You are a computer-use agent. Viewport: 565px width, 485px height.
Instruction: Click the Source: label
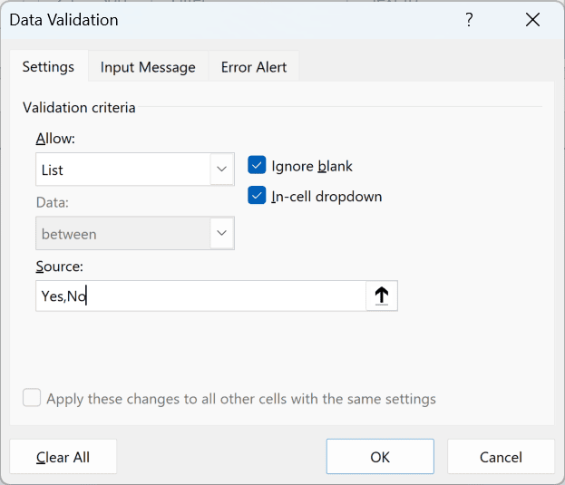(x=59, y=267)
